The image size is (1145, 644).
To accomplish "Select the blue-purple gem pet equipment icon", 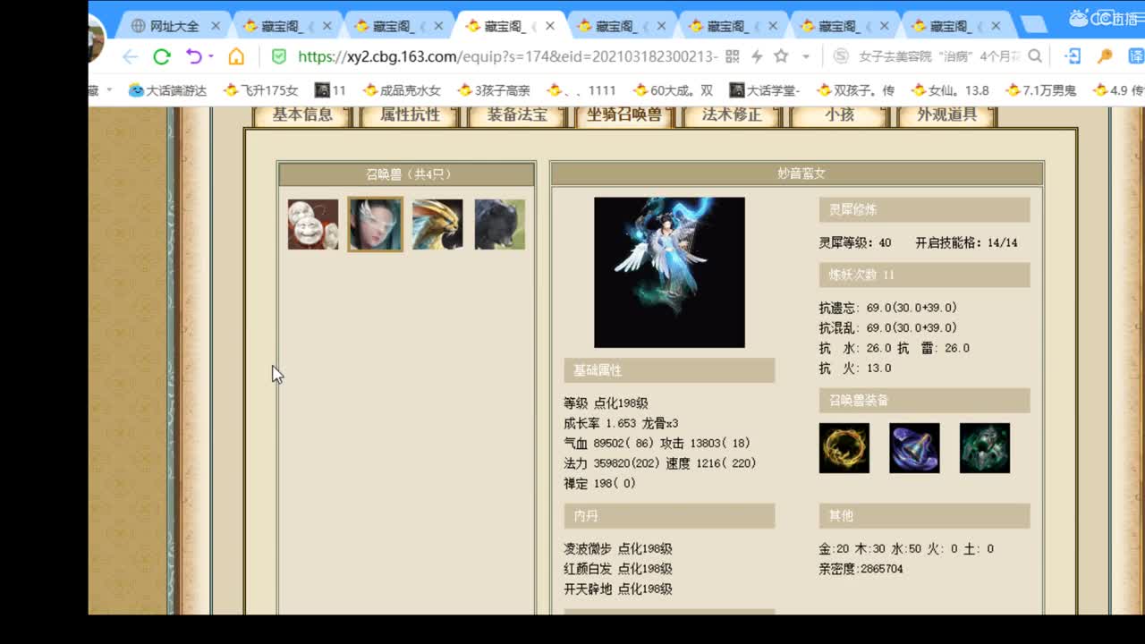I will pos(914,448).
